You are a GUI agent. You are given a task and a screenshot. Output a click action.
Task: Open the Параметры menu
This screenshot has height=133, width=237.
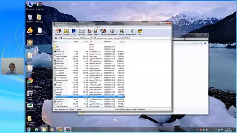(x=90, y=27)
